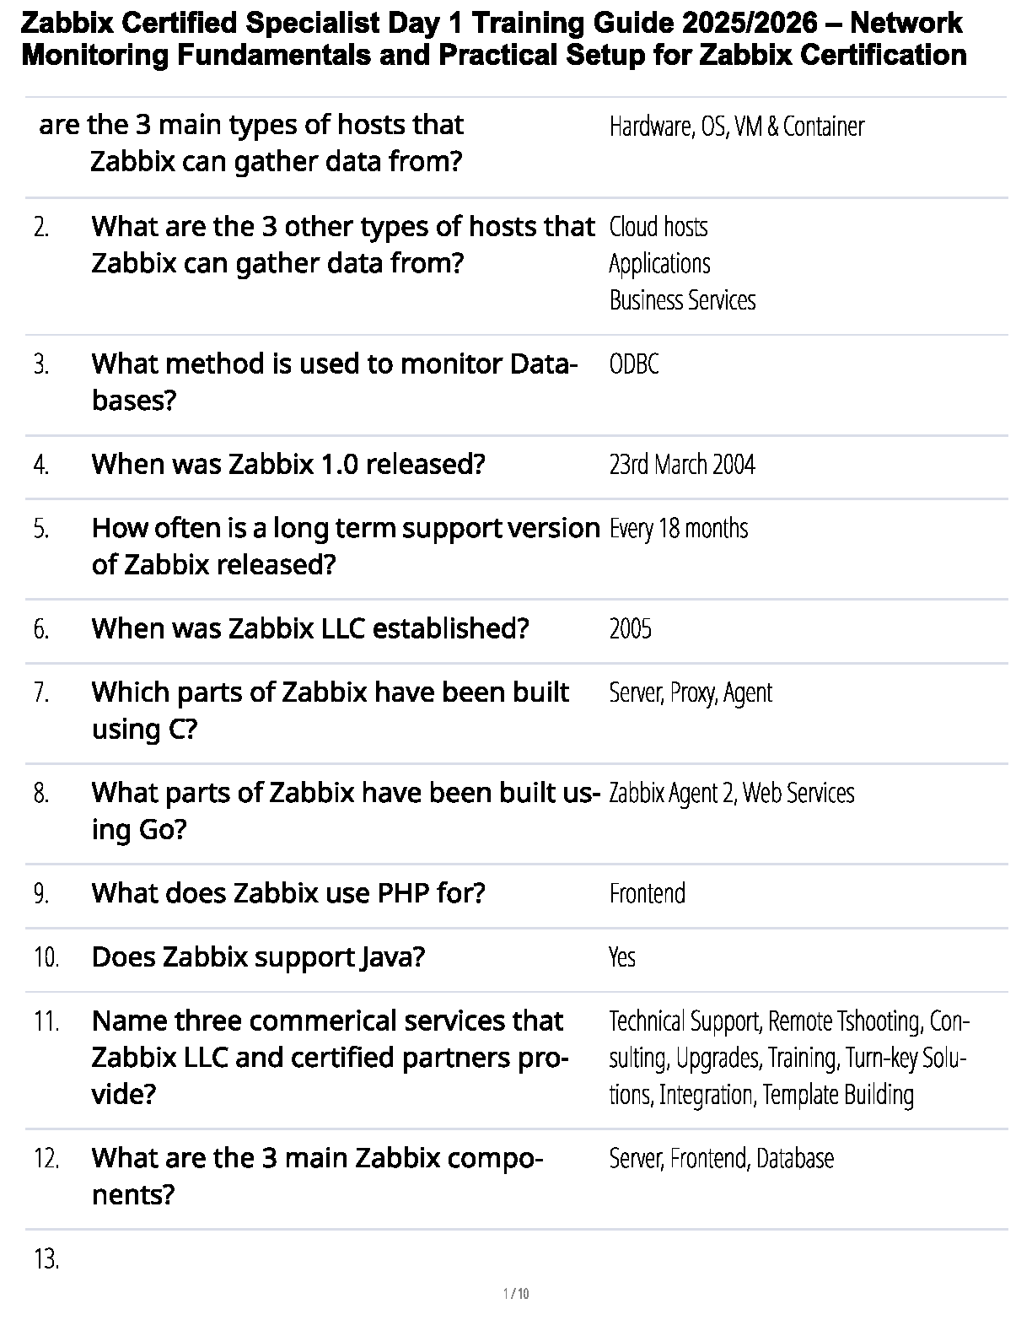Click the 'Does Zabbix support Java?' question

pos(257,957)
